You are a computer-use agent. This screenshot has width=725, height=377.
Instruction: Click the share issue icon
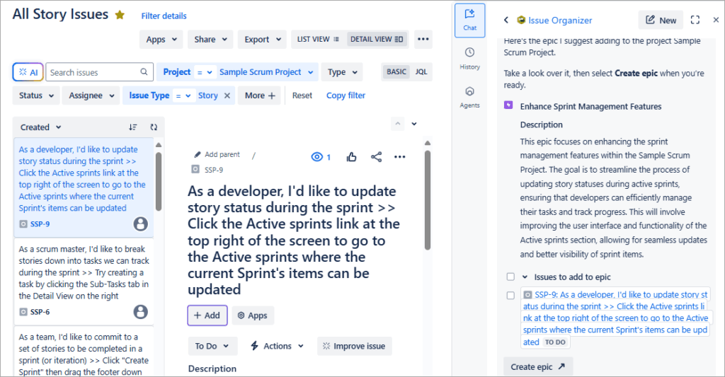tap(376, 157)
